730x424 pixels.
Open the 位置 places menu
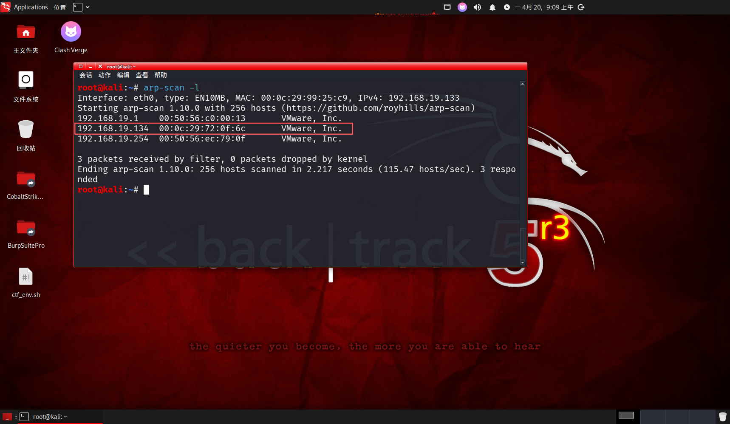60,7
